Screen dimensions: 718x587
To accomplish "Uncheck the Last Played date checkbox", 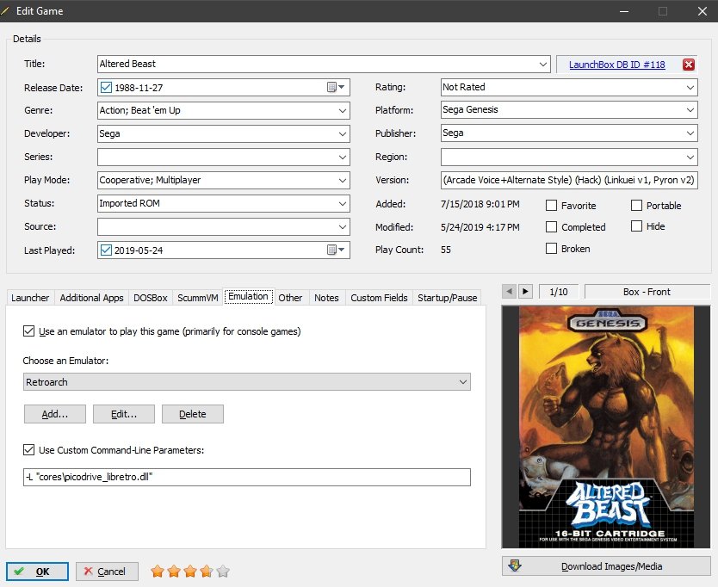I will point(106,250).
